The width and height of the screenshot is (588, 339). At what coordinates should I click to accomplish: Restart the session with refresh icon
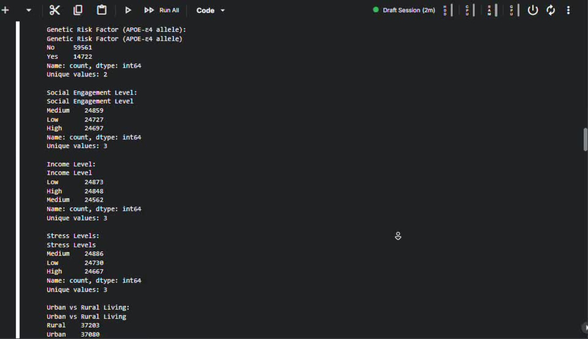point(550,10)
